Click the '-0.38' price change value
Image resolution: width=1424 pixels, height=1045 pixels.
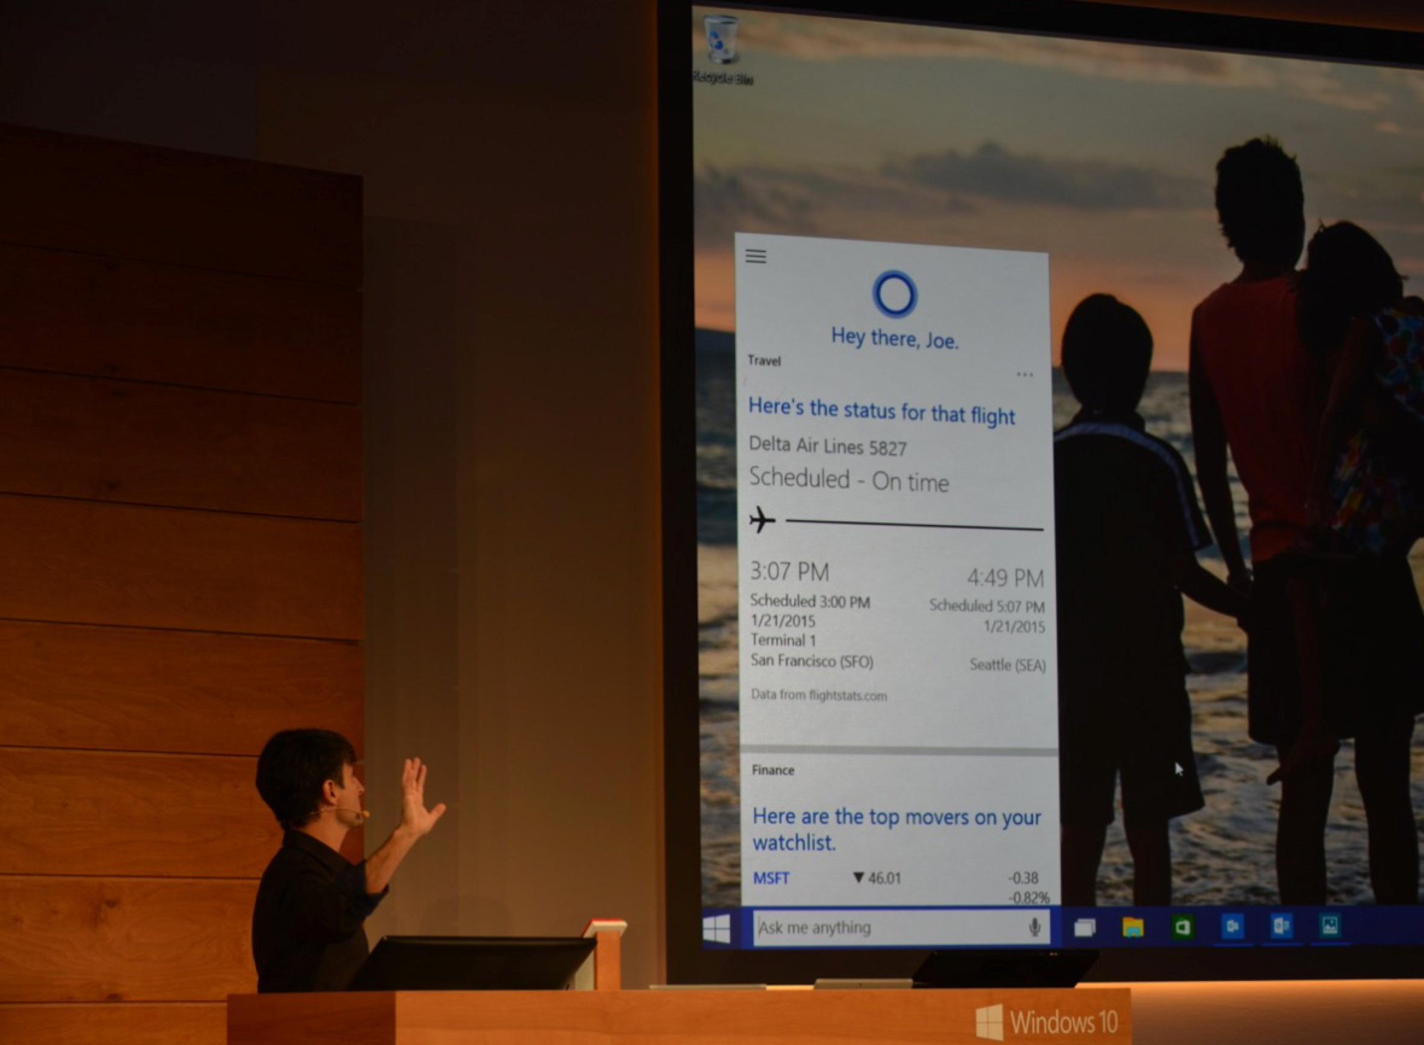(1023, 878)
